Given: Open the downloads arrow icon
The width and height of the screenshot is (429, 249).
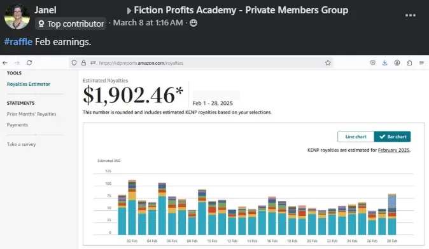Looking at the screenshot, I should pos(384,63).
